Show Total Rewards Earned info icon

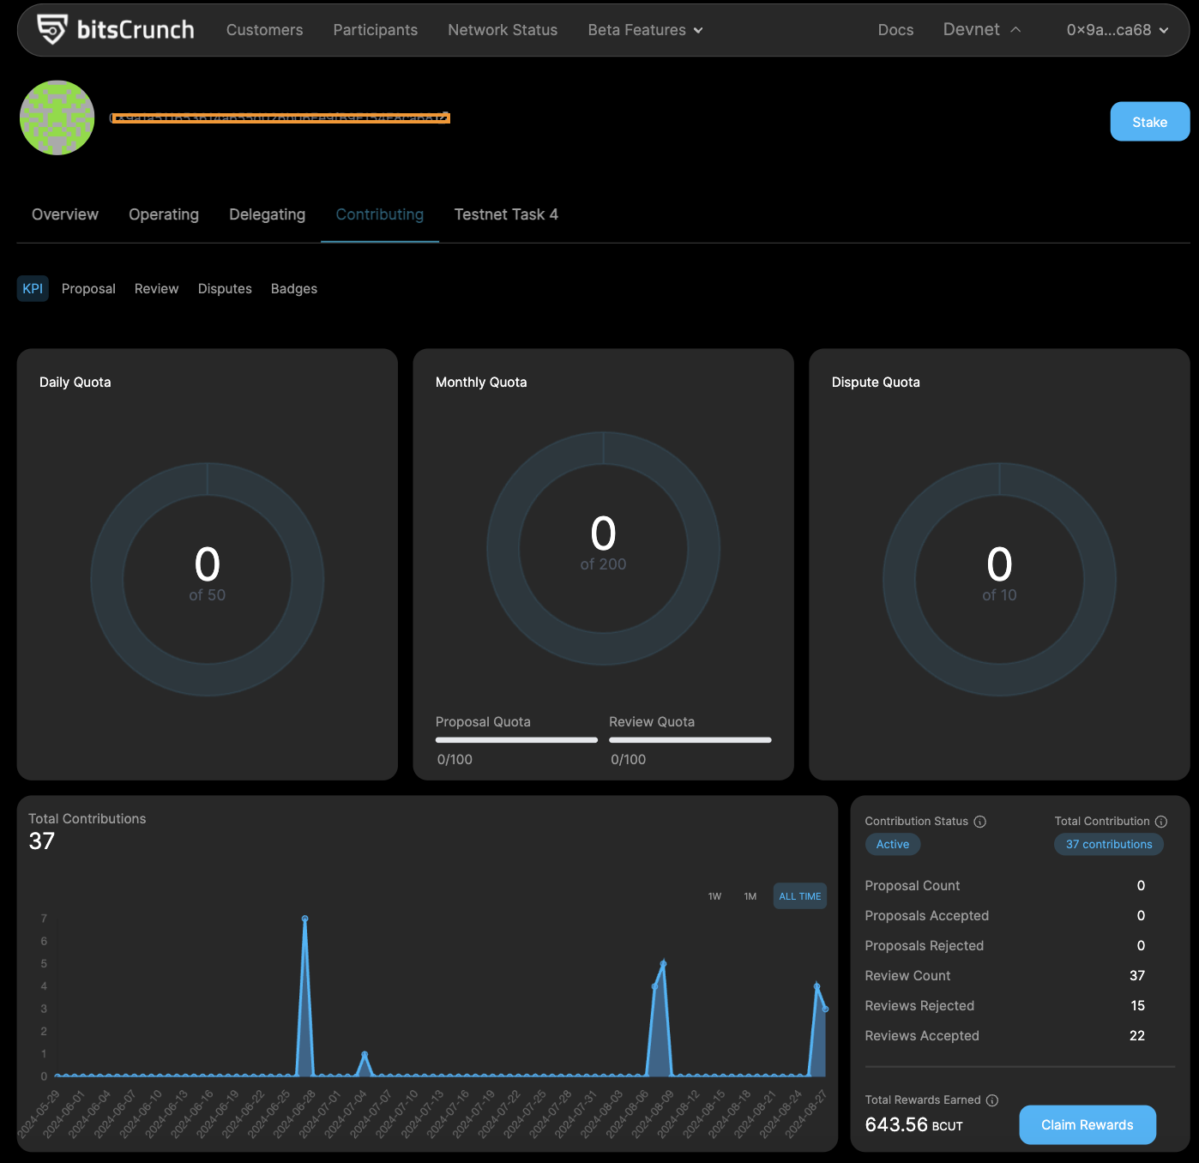point(991,1100)
